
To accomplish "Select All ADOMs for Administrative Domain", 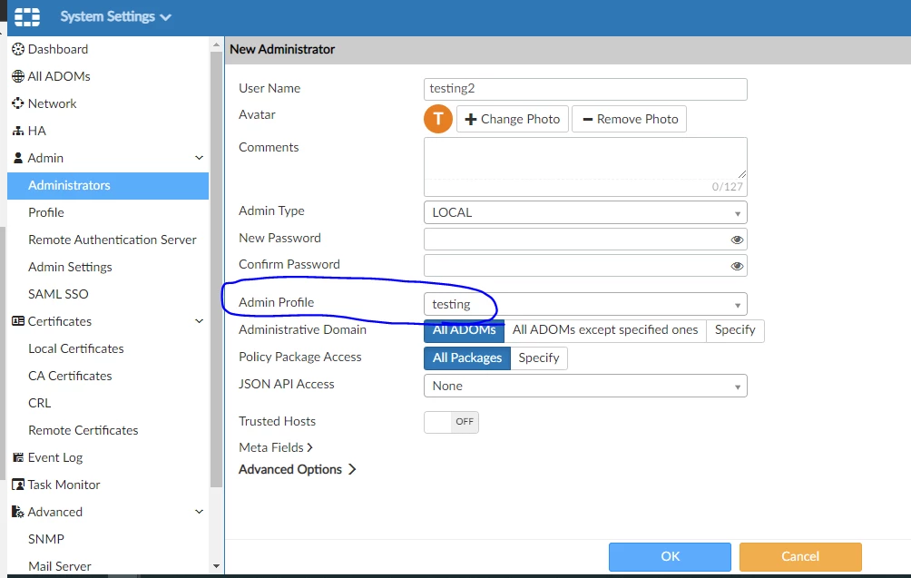I will (x=464, y=330).
